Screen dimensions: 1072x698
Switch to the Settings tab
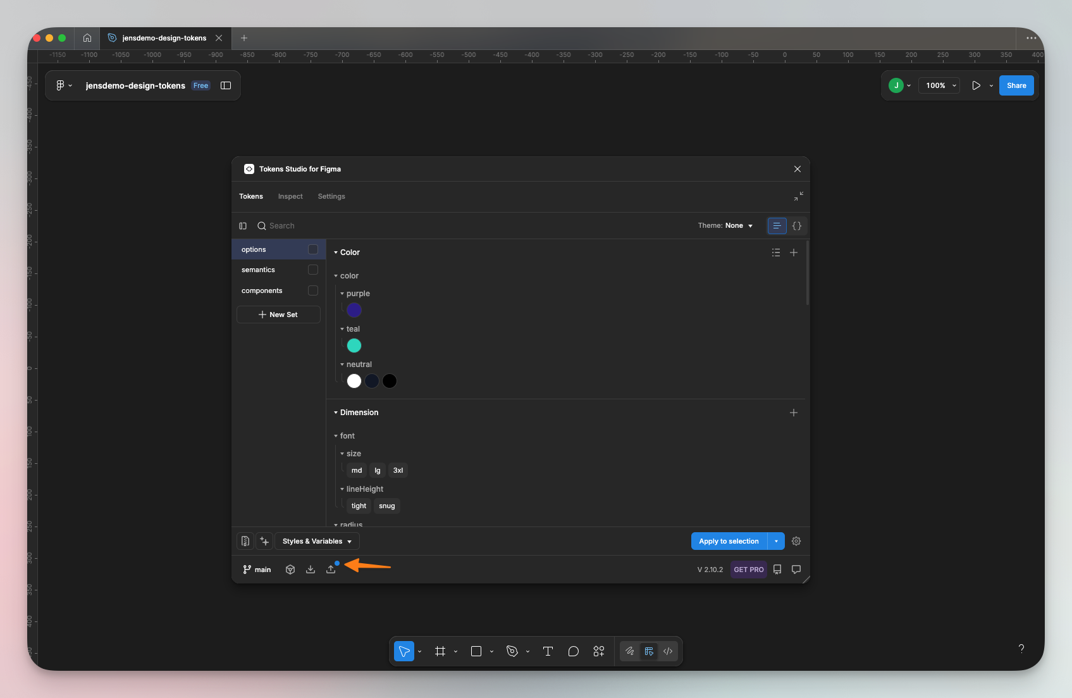pos(331,196)
